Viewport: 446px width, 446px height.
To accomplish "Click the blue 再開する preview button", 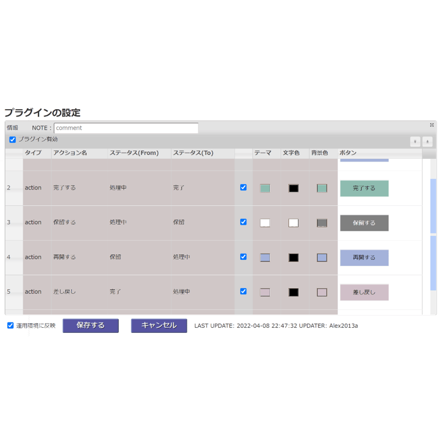I will 365,258.
